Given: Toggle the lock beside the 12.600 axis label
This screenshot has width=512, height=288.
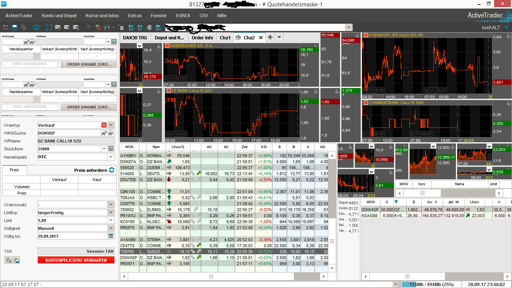Looking at the screenshot, I should click(x=452, y=146).
